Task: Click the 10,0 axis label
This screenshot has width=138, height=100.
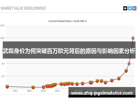Action: (x=2, y=38)
